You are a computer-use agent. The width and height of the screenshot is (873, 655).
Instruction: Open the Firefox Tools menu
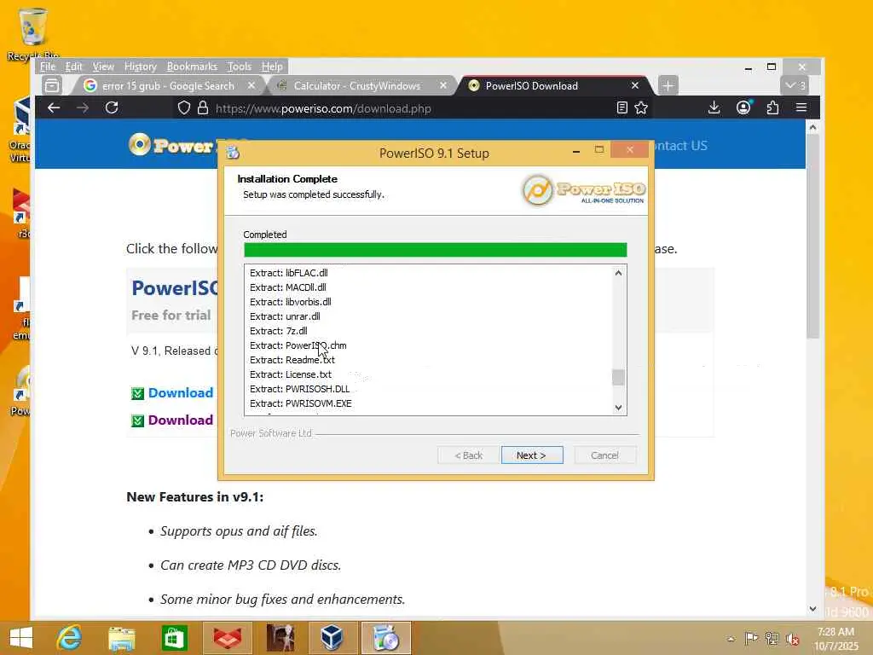(240, 67)
